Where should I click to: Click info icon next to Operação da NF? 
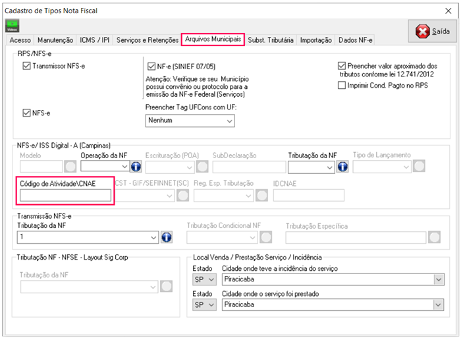coord(137,167)
